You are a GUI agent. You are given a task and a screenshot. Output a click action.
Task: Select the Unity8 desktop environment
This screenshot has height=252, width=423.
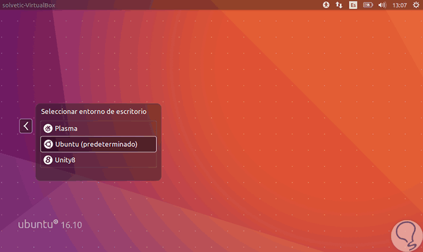click(x=98, y=160)
